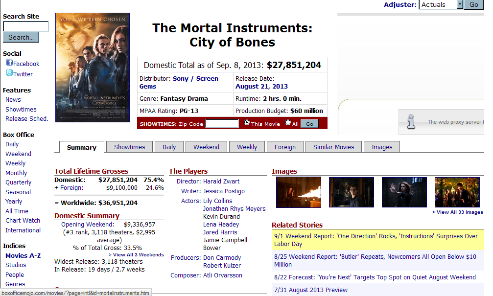This screenshot has height=296, width=493.
Task: Switch to the Showtimes tab
Action: tap(130, 147)
